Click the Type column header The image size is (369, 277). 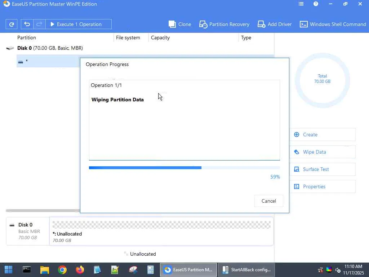(x=246, y=38)
